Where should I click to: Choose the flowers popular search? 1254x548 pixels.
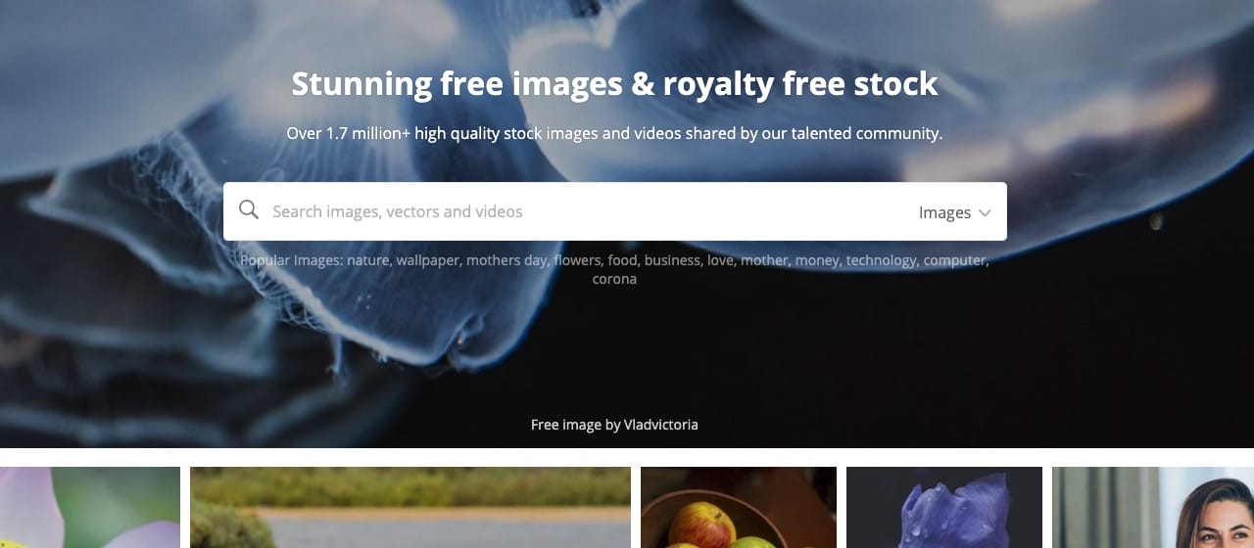pos(577,260)
